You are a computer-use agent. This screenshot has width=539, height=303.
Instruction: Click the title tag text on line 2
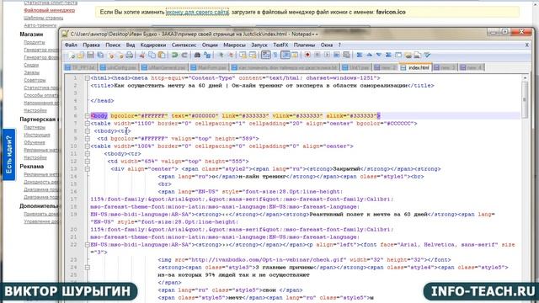pyautogui.click(x=262, y=86)
